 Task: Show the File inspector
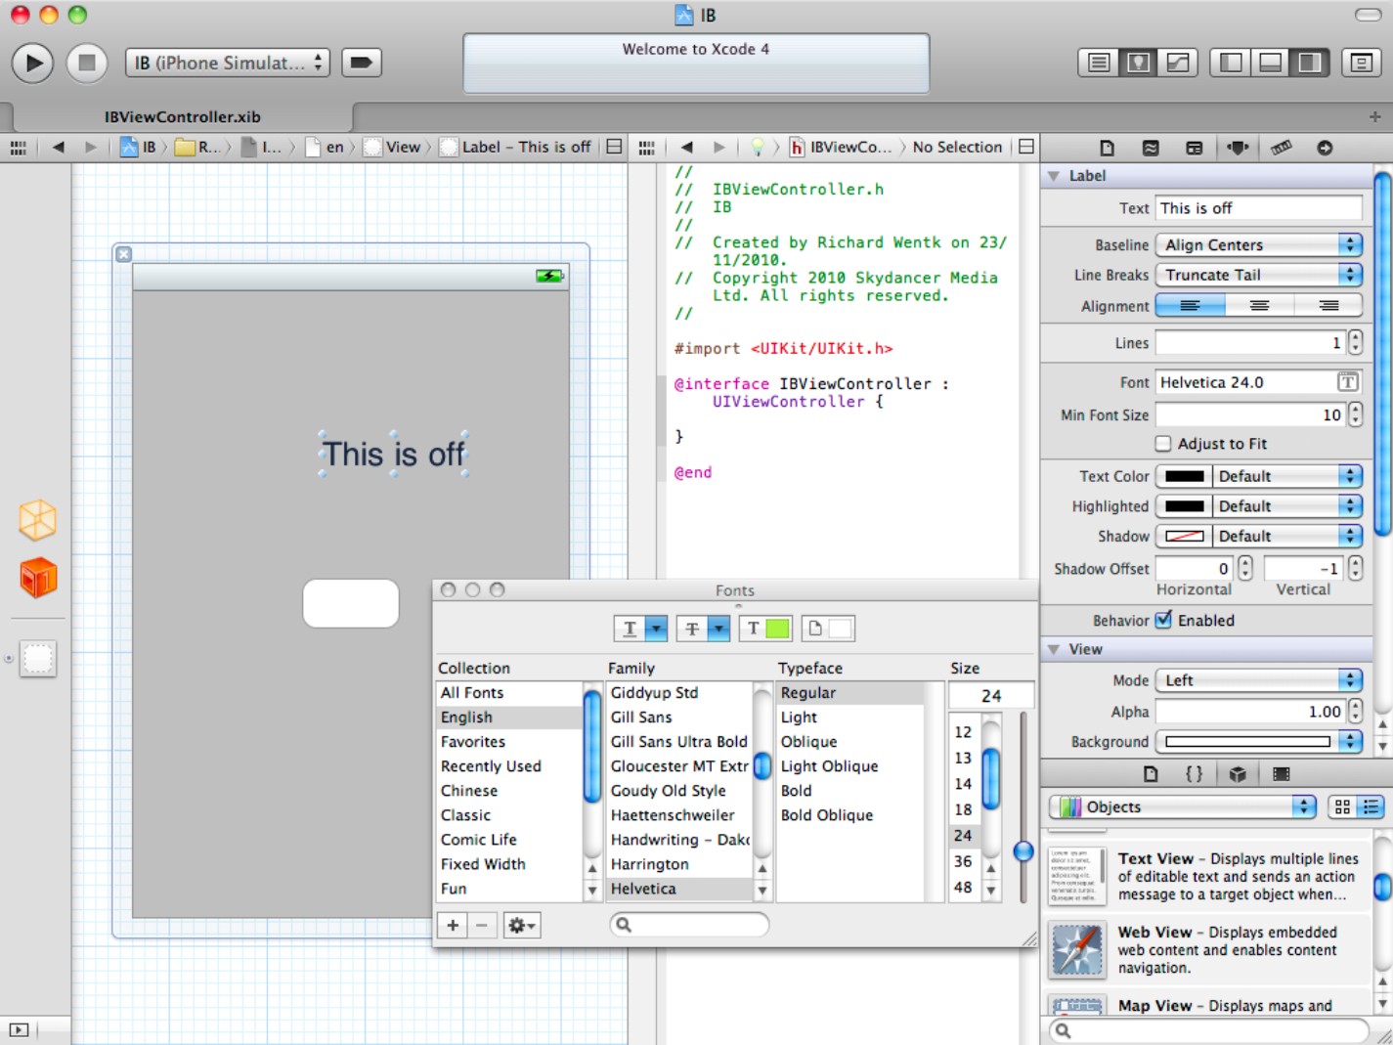(x=1107, y=148)
